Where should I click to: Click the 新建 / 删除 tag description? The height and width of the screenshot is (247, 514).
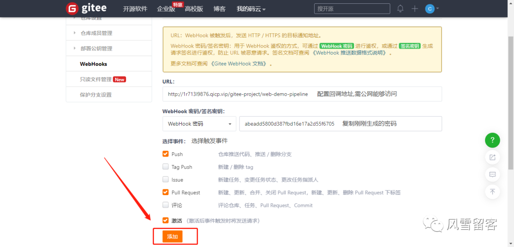(x=236, y=167)
